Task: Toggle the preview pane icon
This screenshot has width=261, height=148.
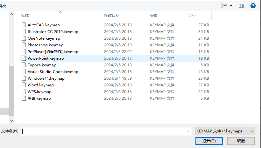Action: point(242,6)
